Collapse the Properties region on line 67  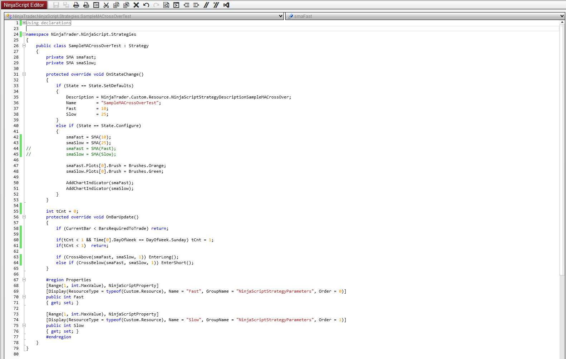click(24, 280)
